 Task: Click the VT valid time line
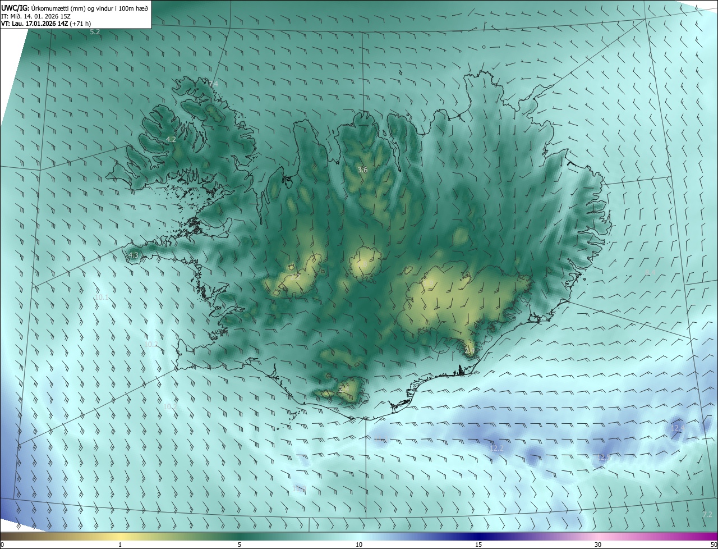coord(46,24)
